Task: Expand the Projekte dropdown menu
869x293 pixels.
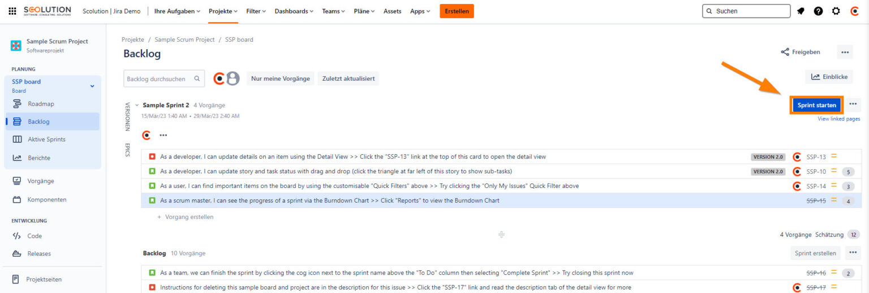Action: (x=223, y=11)
